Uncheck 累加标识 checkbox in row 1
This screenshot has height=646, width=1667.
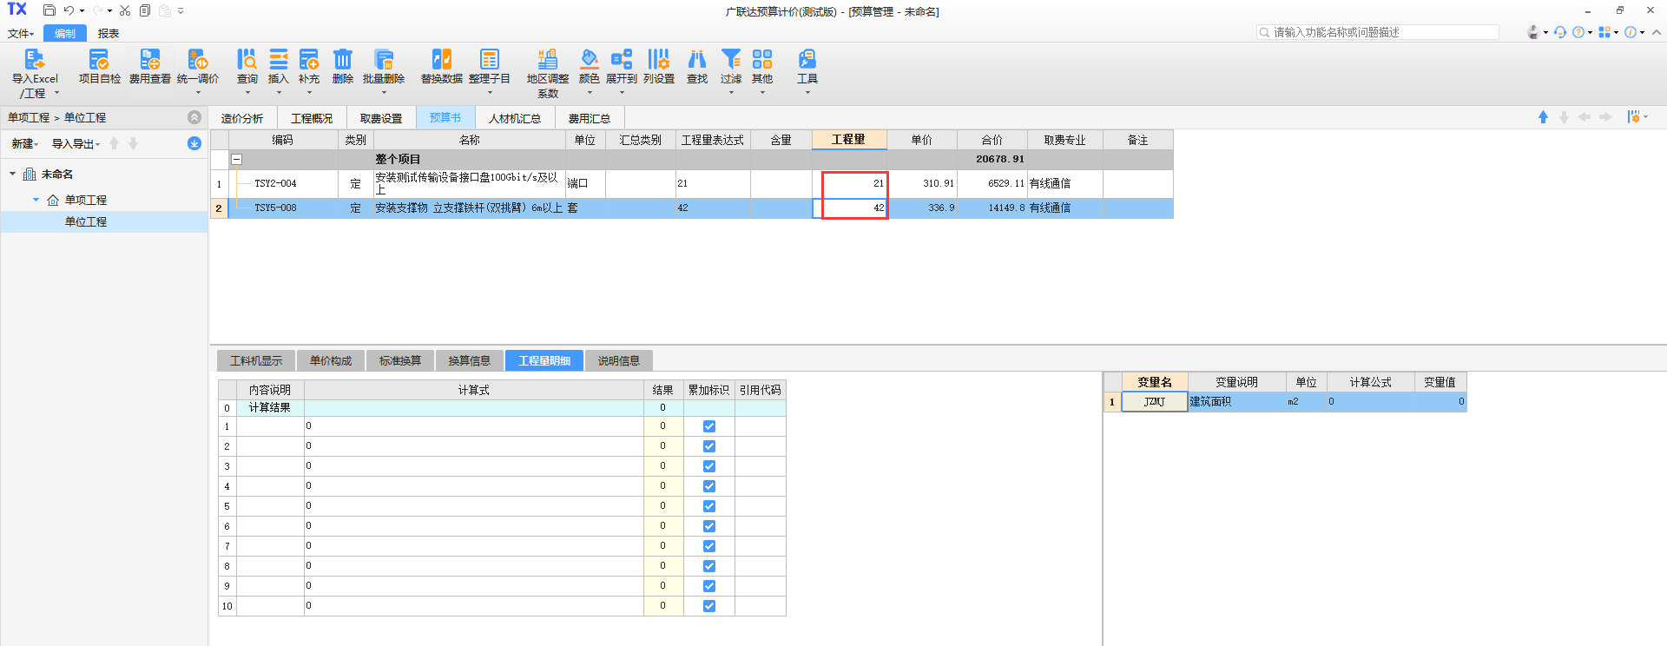709,426
